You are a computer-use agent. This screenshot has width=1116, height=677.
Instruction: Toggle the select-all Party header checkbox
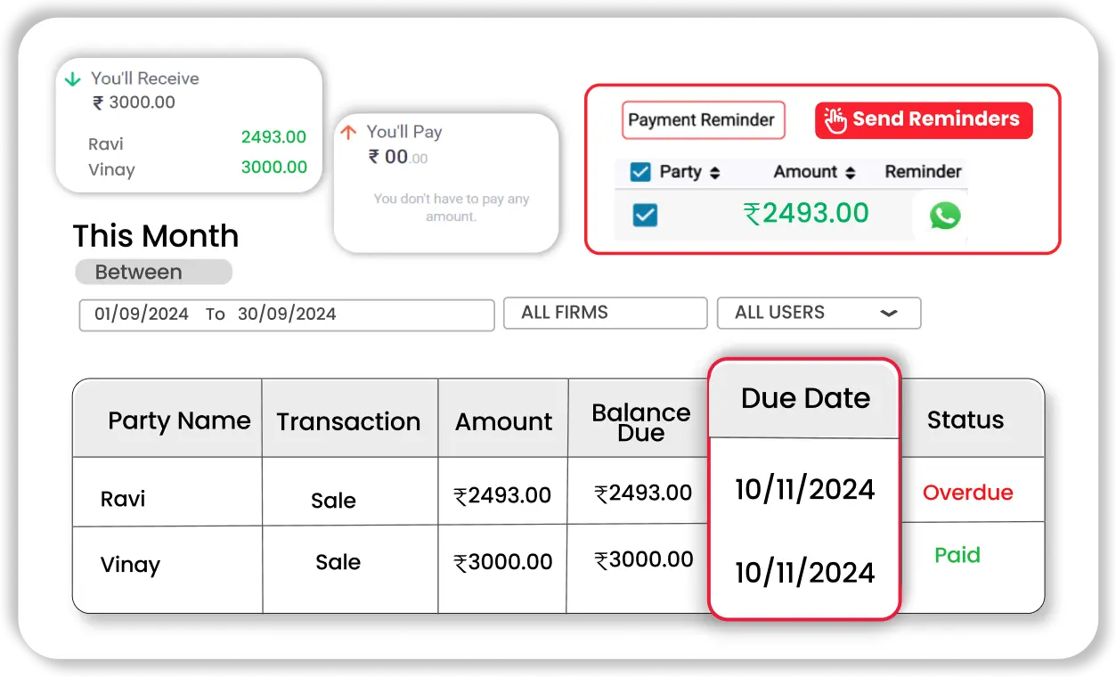(x=639, y=172)
